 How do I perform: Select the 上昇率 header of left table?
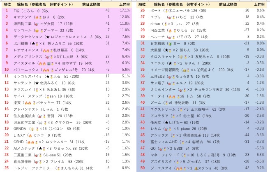point(125,4)
